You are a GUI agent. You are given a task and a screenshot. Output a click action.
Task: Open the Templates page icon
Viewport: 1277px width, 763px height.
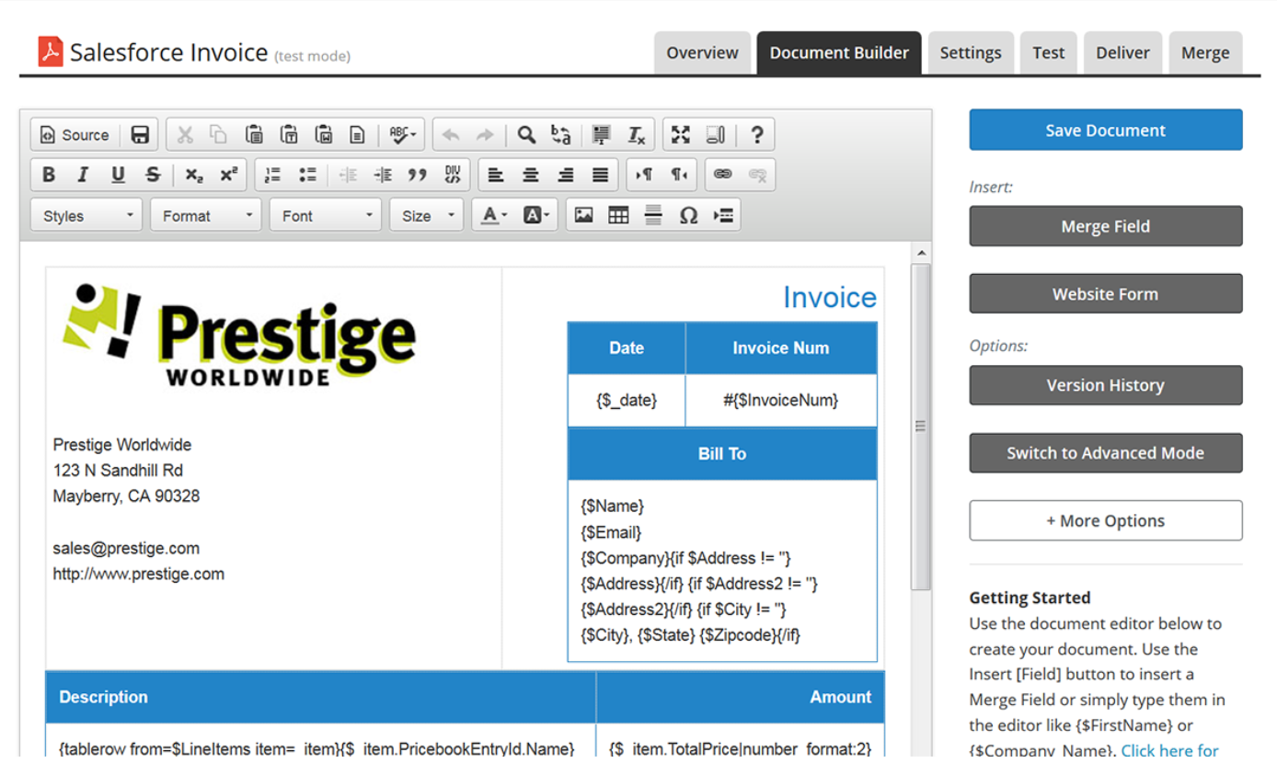[x=357, y=135]
